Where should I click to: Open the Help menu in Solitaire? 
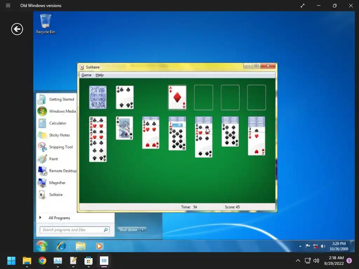click(100, 75)
